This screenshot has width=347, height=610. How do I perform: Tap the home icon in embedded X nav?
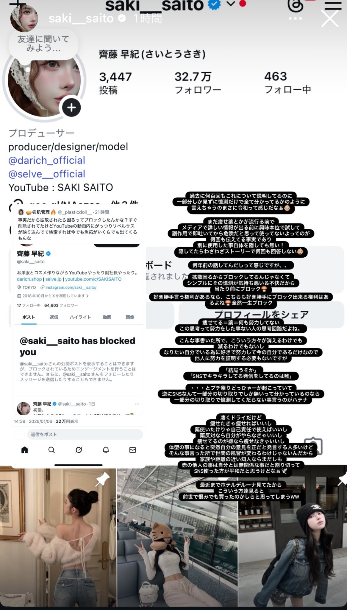coord(25,450)
